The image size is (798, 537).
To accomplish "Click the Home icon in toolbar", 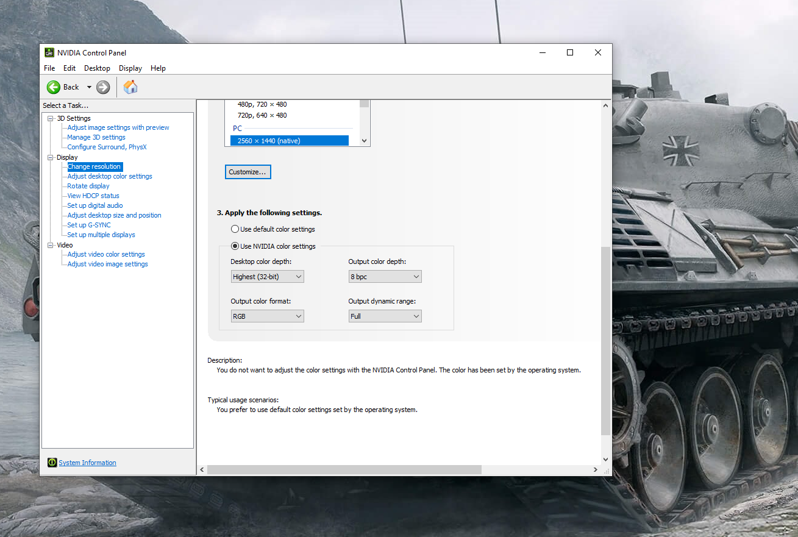I will click(130, 87).
